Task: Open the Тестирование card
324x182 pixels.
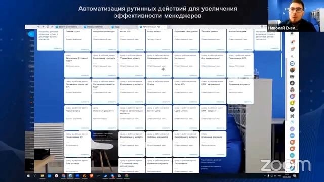Action: click(x=186, y=165)
